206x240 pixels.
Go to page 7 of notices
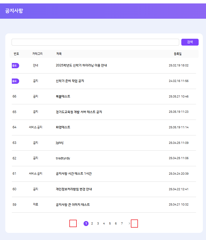click(x=122, y=223)
